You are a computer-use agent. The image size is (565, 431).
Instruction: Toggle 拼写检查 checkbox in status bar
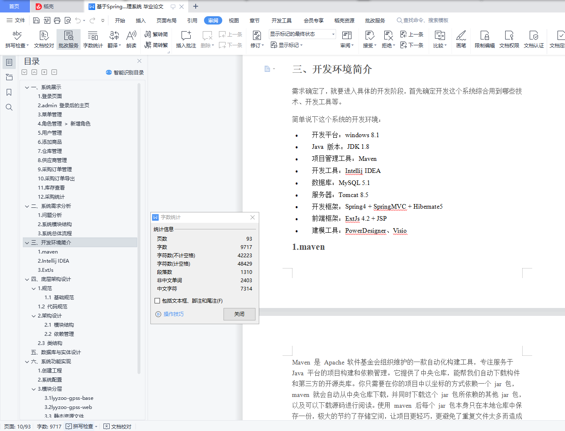pyautogui.click(x=69, y=426)
